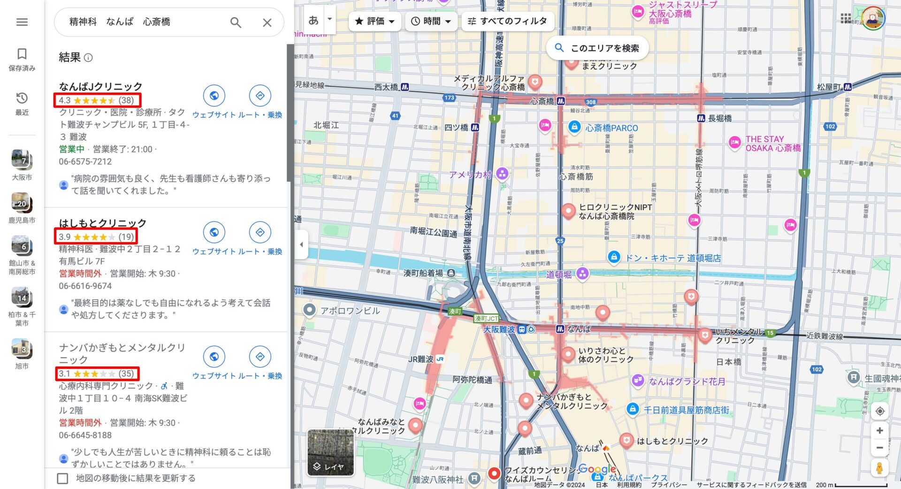Open the Google account avatar

point(873,18)
